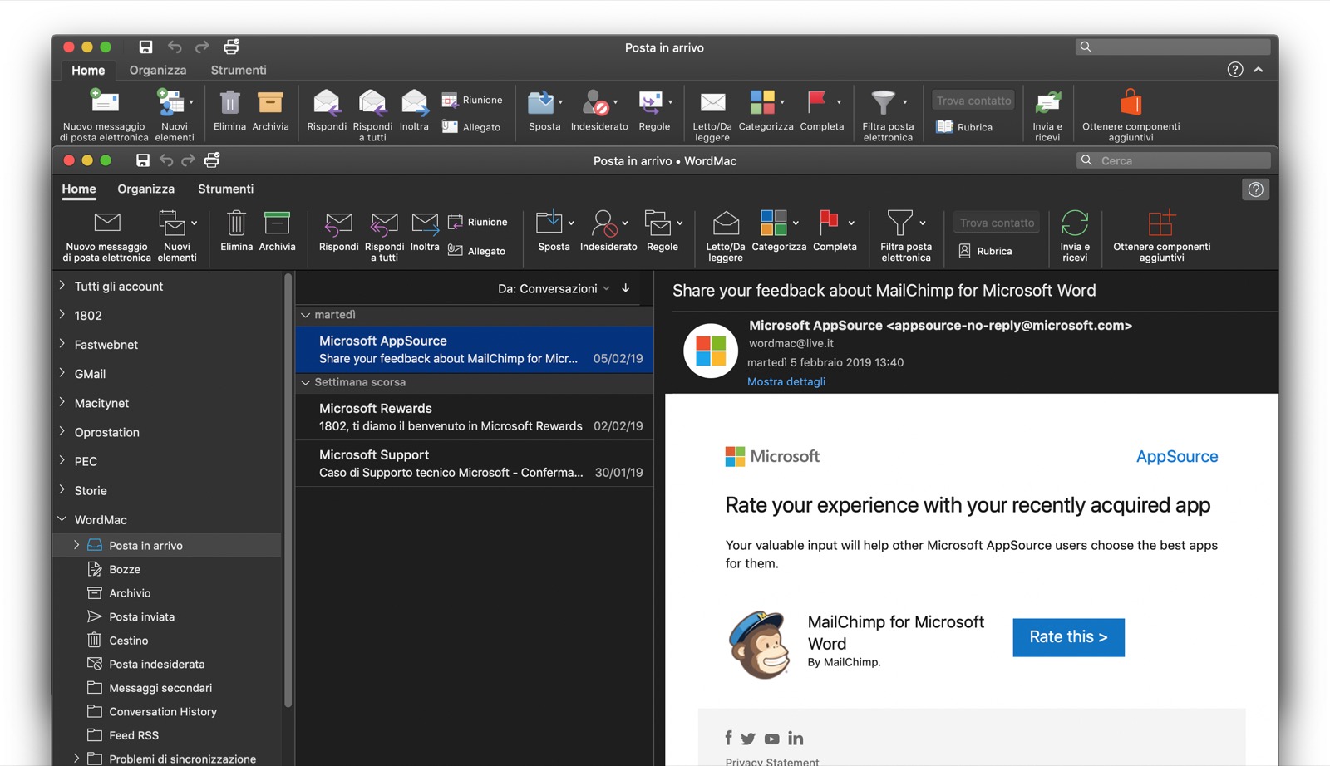The width and height of the screenshot is (1330, 766).
Task: Expand the Tutti gli account tree node
Action: 62,286
